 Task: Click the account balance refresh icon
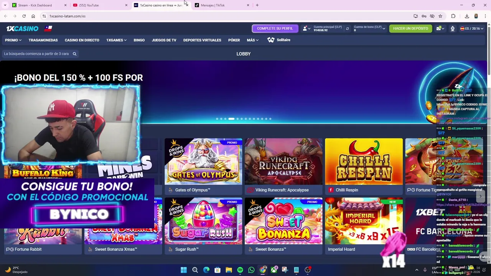348,28
